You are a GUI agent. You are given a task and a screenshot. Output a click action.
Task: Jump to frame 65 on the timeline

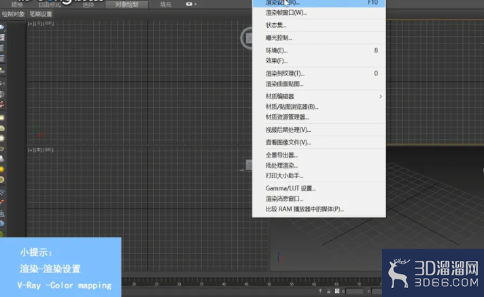pos(336,283)
